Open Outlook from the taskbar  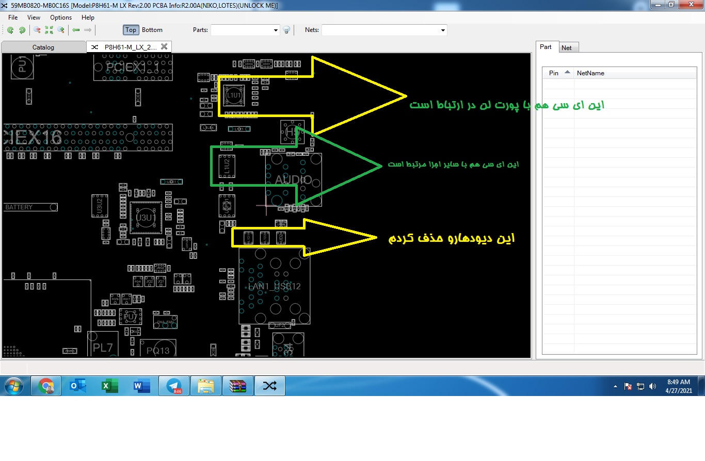click(x=78, y=386)
